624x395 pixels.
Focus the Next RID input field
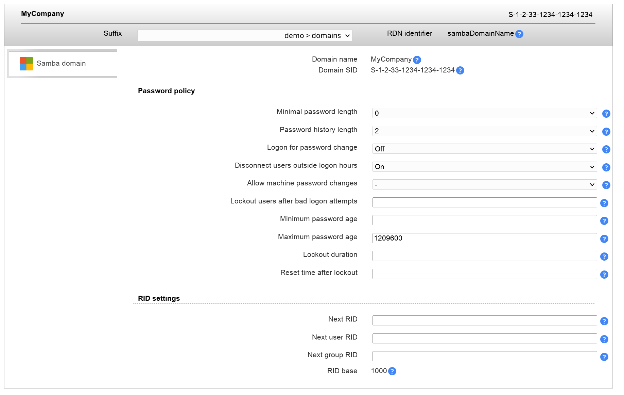click(484, 320)
